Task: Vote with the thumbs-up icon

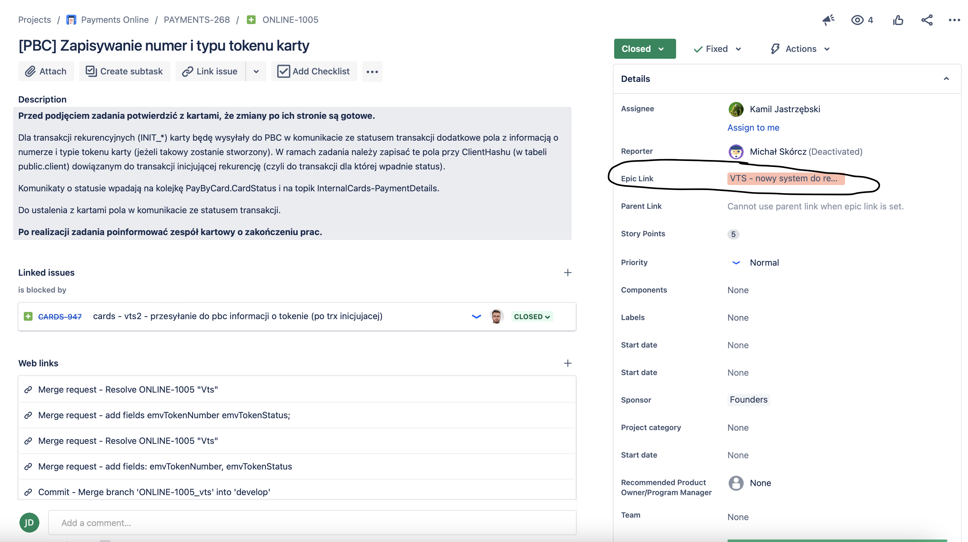Action: click(898, 20)
